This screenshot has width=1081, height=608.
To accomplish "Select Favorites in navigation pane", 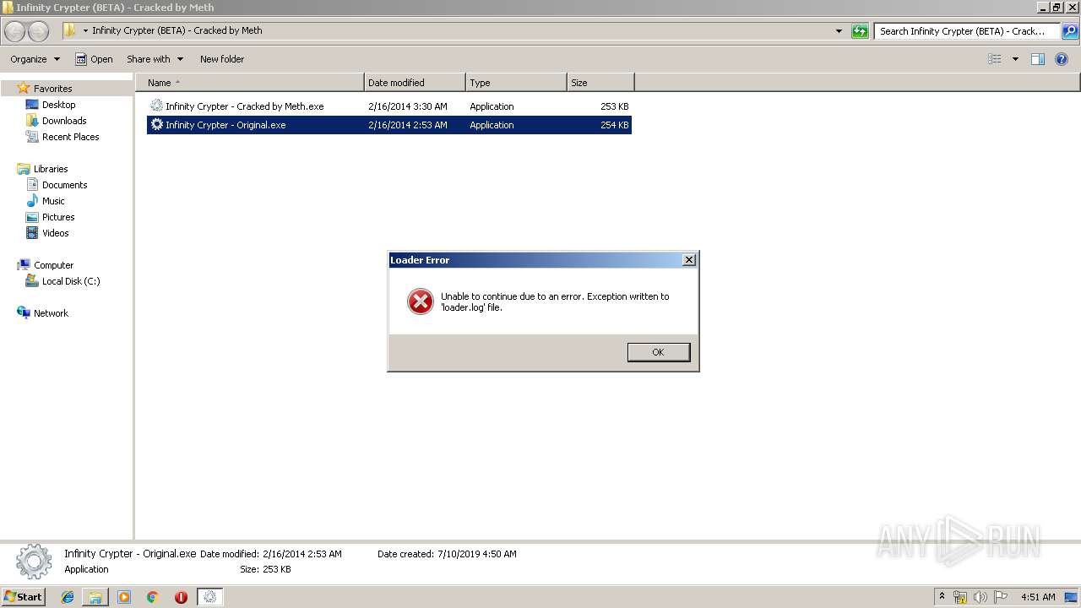I will pyautogui.click(x=52, y=89).
